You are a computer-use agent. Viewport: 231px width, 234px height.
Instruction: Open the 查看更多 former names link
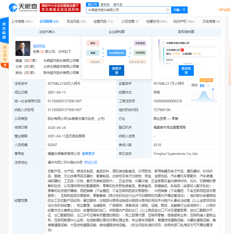tap(88, 154)
